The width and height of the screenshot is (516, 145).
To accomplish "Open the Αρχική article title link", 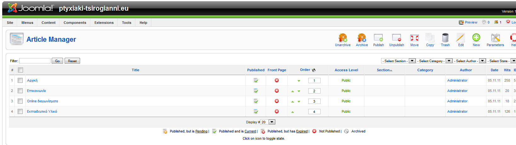I will [x=32, y=80].
